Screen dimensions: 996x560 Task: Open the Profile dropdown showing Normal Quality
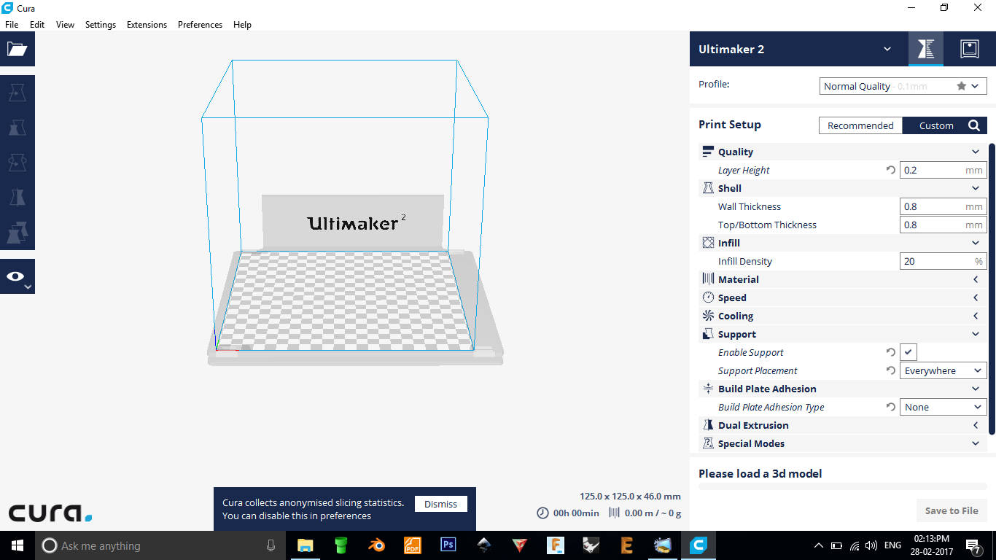903,86
